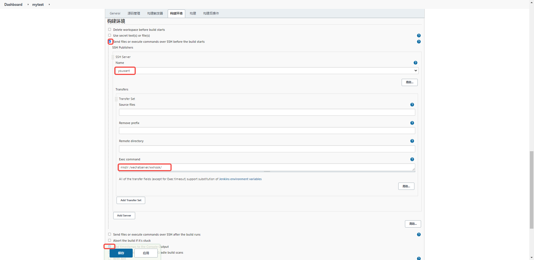Open help for Exec command
Screen dimensions: 534x260
[x=412, y=159]
